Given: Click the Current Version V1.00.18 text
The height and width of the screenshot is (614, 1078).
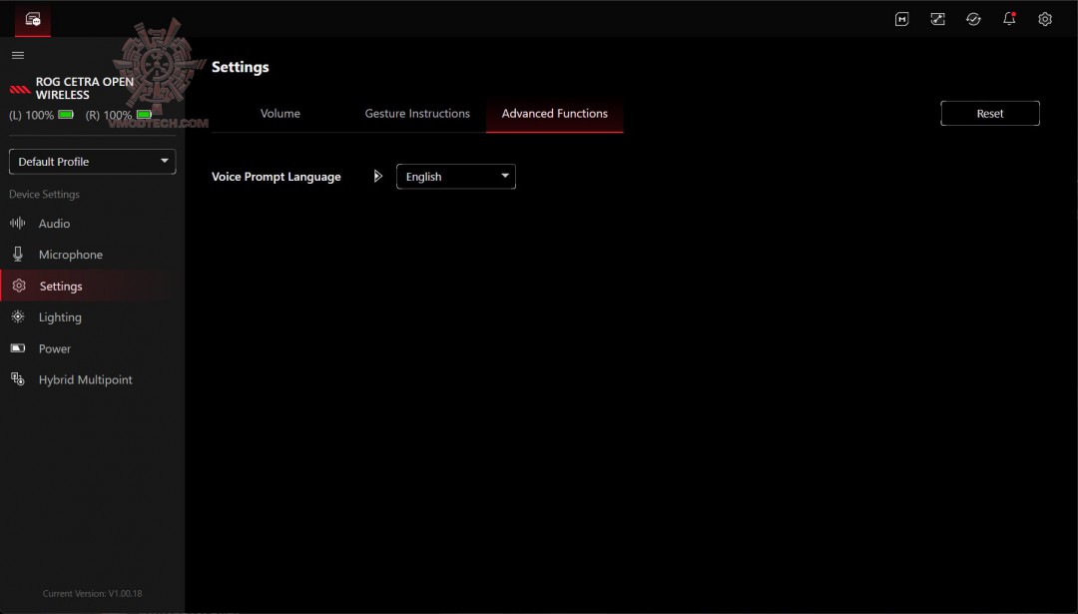Looking at the screenshot, I should [x=92, y=593].
